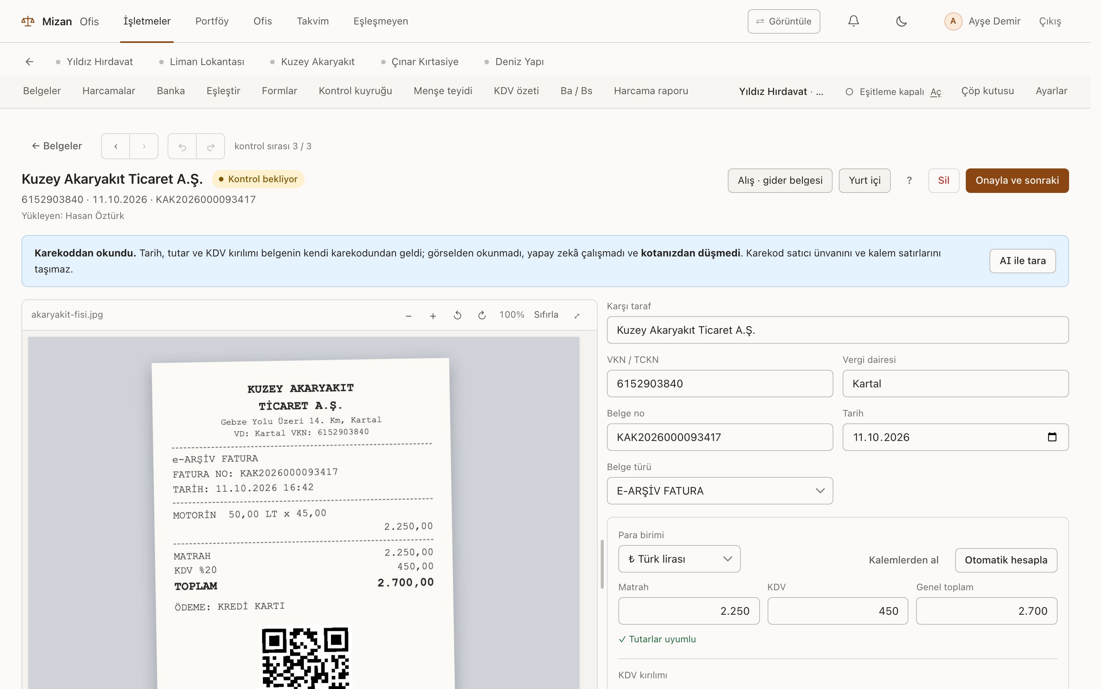This screenshot has height=689, width=1102.
Task: Click the Mizan scales logo
Action: click(28, 21)
